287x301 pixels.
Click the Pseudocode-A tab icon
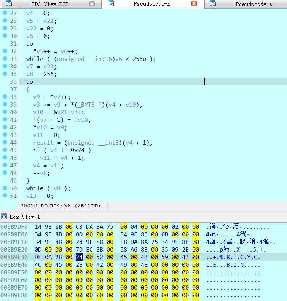213,4
